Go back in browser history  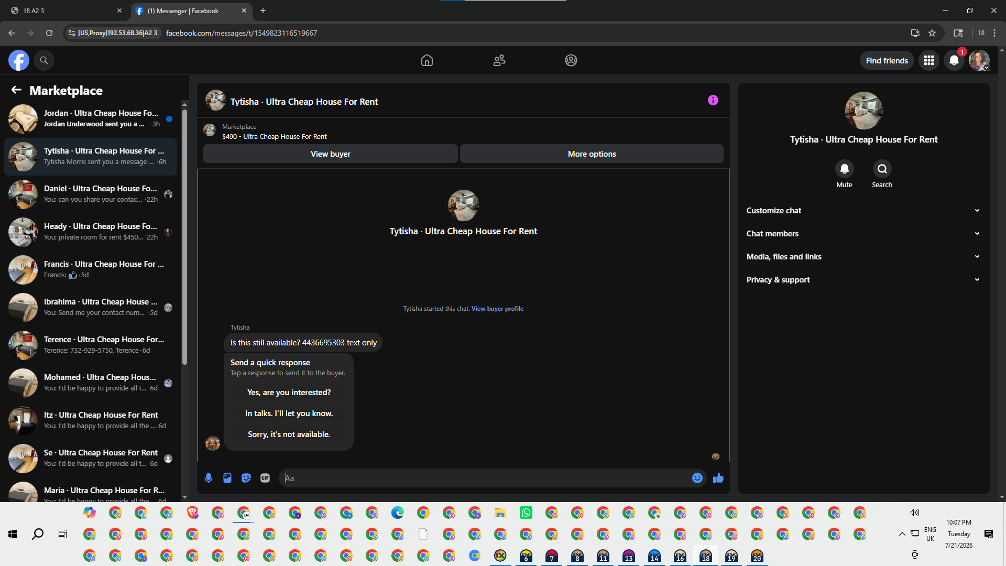click(x=12, y=33)
